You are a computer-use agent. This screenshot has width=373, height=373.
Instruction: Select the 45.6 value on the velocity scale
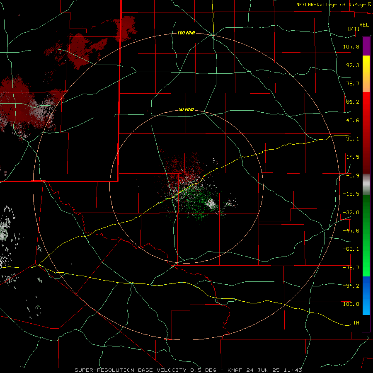click(353, 120)
